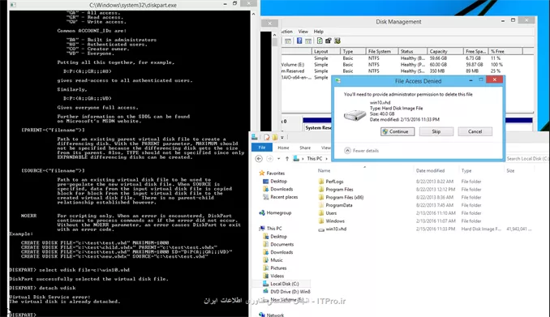Select 59.66 GB volume row capacity cell
This screenshot has width=550, height=317.
(438, 58)
